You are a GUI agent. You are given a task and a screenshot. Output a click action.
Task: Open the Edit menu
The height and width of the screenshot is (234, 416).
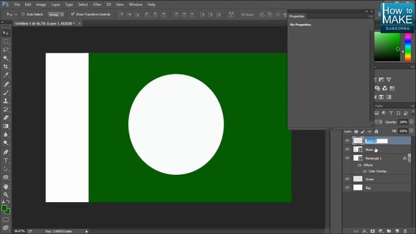[28, 5]
